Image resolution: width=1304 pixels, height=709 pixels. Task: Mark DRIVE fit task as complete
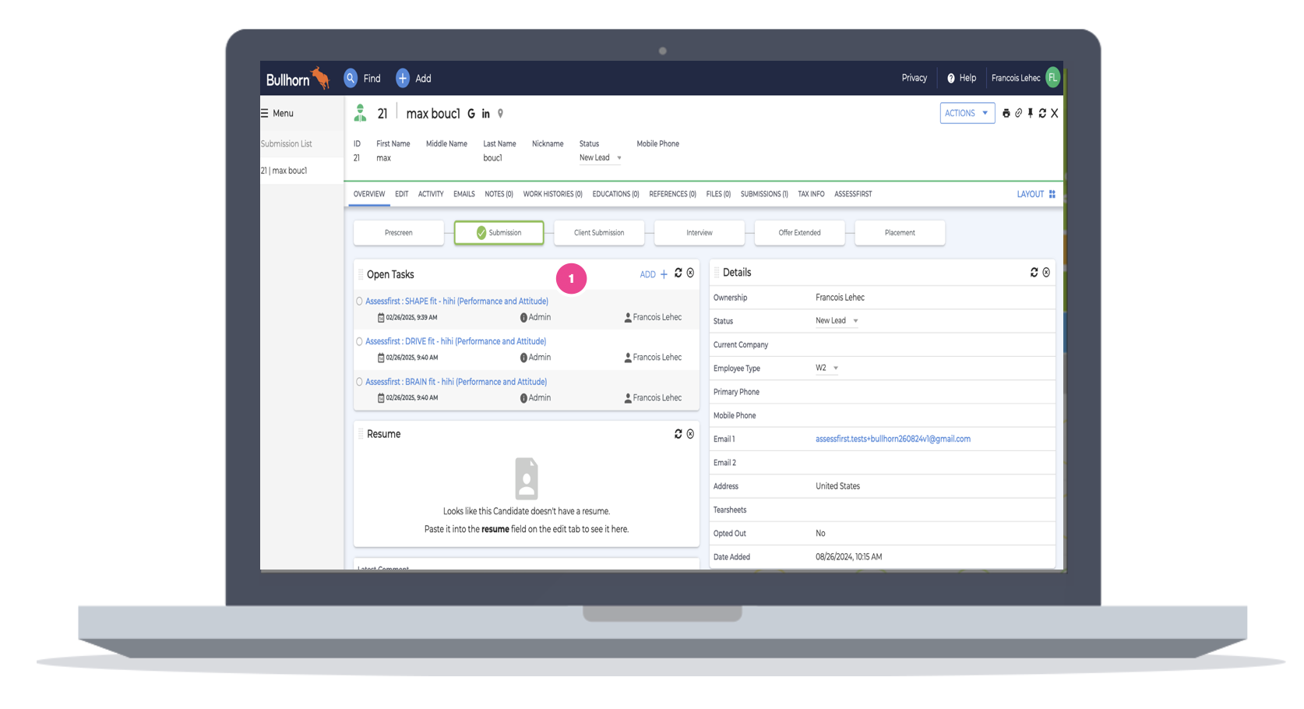359,342
